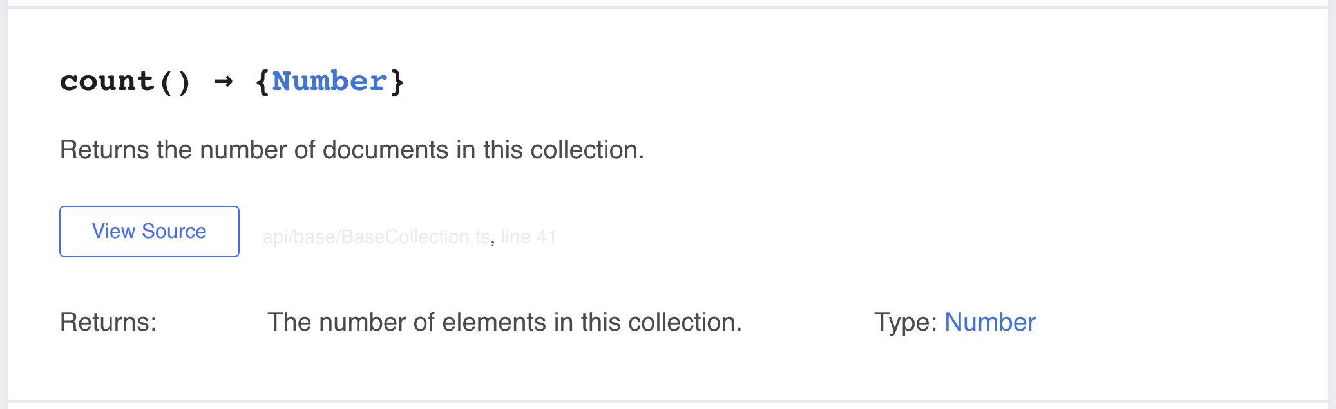This screenshot has width=1336, height=409.
Task: Click the description "Returns the number of documents"
Action: (x=254, y=150)
